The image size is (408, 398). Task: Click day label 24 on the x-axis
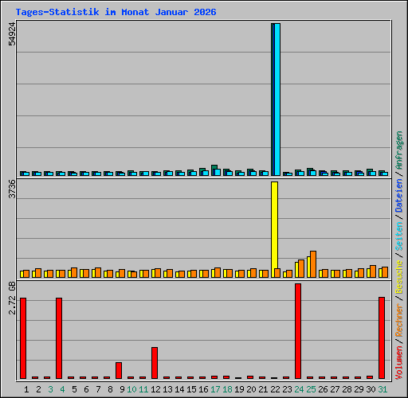click(299, 389)
